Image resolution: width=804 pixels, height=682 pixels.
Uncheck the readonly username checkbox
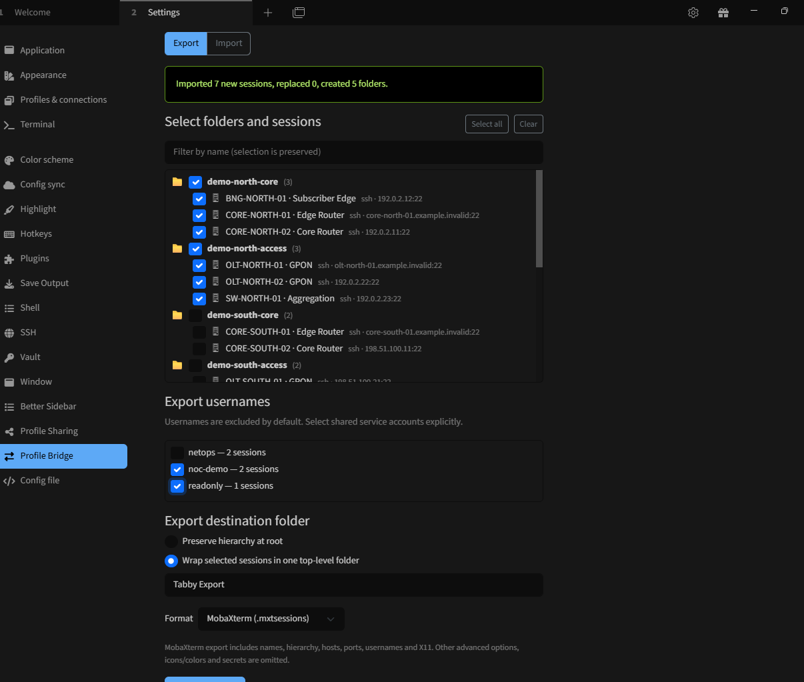(x=177, y=486)
